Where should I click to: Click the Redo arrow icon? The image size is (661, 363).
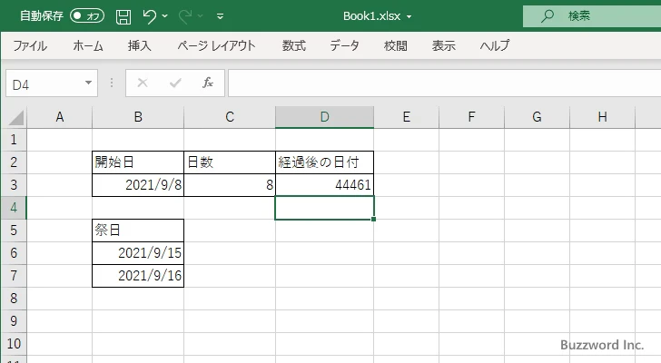coord(184,16)
